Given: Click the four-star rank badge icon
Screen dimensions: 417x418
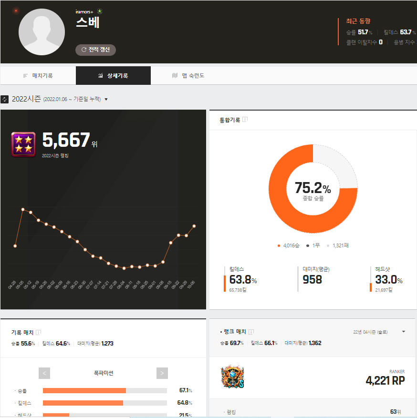Looking at the screenshot, I should [x=23, y=144].
